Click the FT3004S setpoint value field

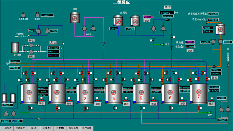click(x=190, y=42)
